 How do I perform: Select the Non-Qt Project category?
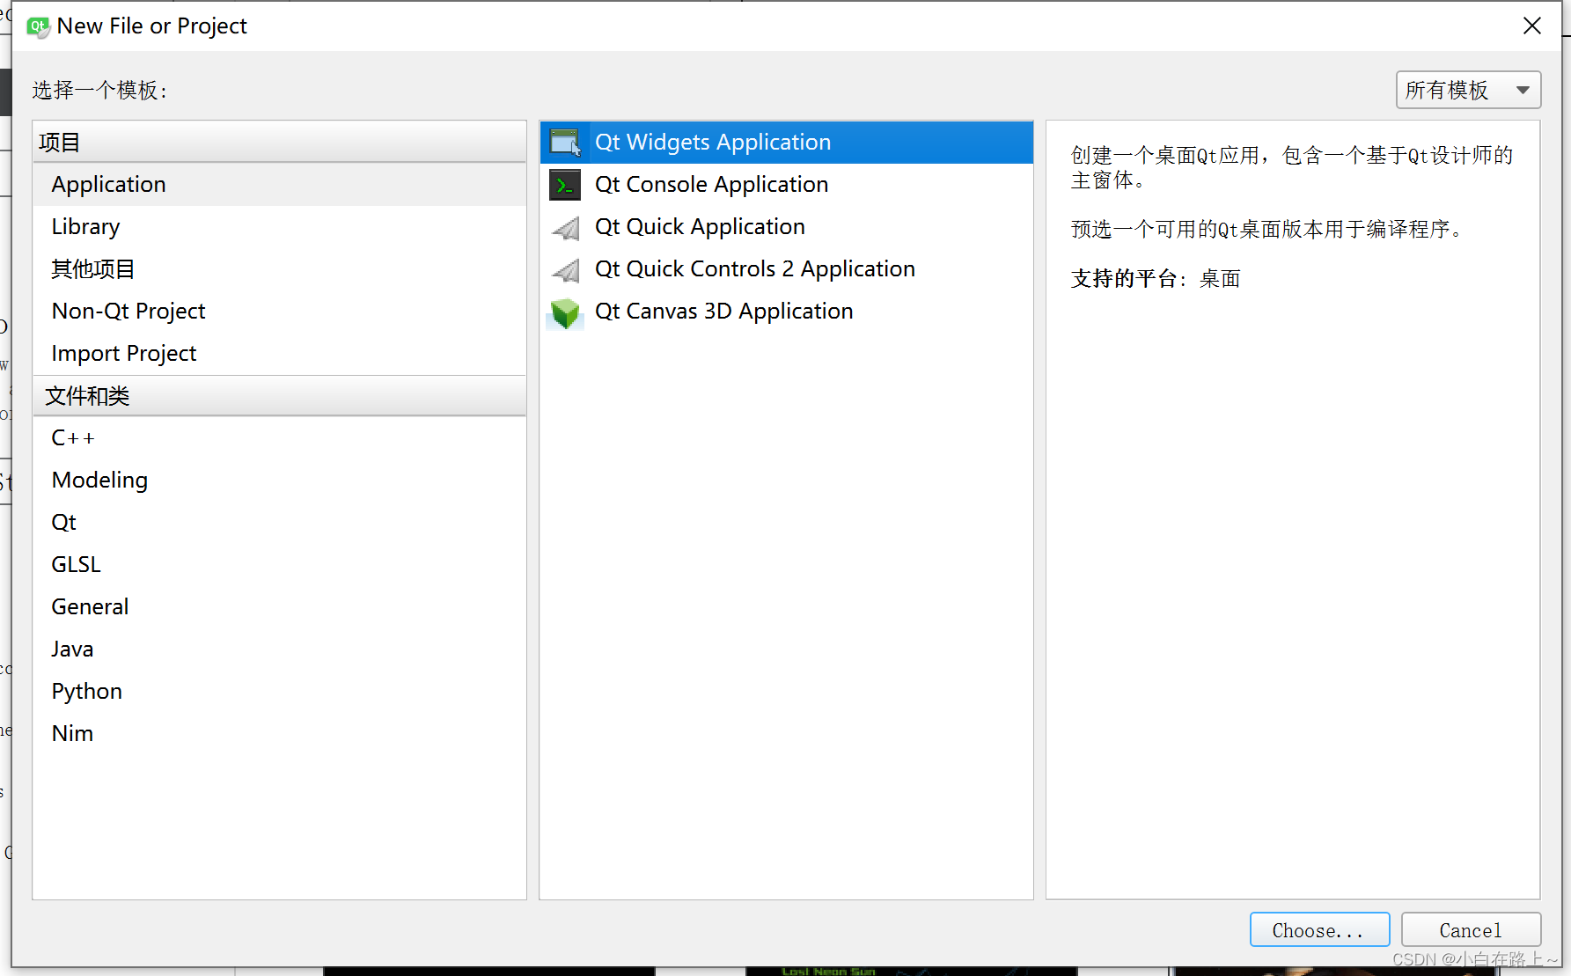point(279,312)
